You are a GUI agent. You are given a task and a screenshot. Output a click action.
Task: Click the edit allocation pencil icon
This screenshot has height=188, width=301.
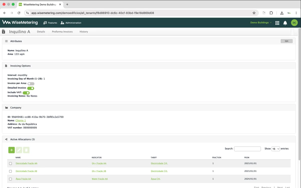point(19,150)
